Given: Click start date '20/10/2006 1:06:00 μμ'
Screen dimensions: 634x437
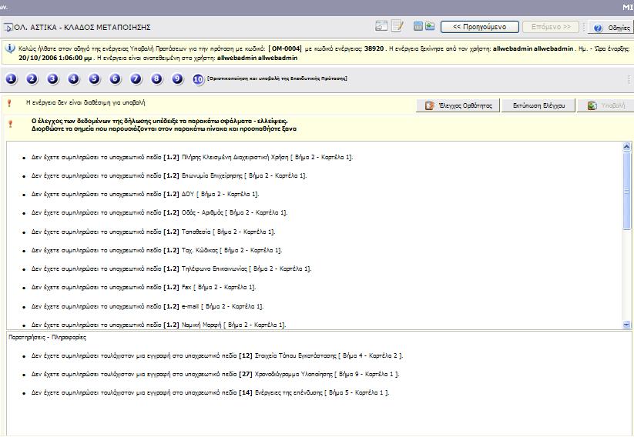Looking at the screenshot, I should (56, 58).
